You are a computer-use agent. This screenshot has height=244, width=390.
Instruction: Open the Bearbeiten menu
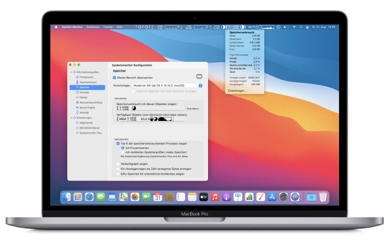pyautogui.click(x=93, y=27)
